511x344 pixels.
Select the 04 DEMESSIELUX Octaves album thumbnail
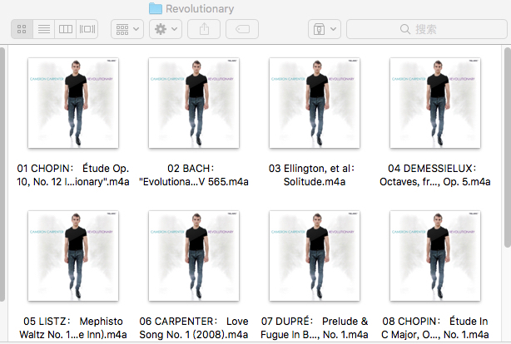pos(435,103)
